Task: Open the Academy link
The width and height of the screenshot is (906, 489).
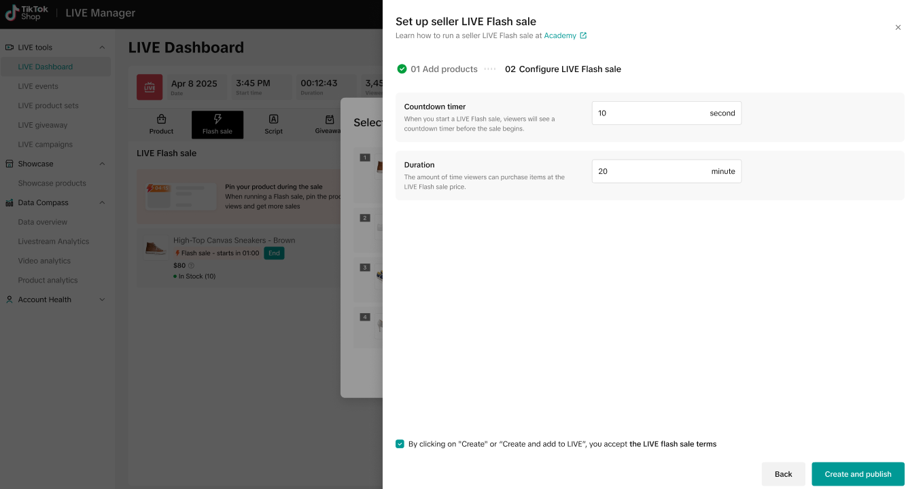Action: click(559, 36)
